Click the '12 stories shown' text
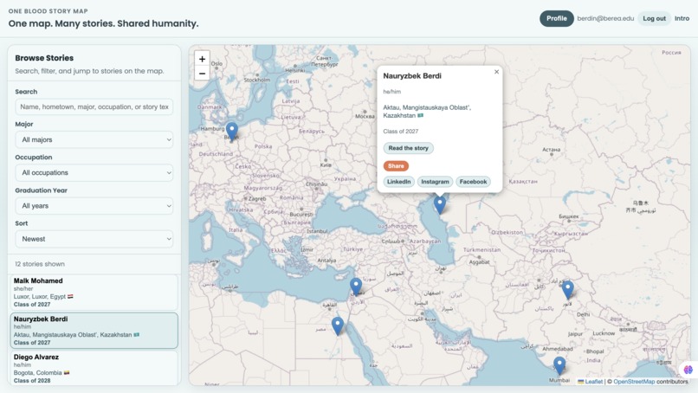This screenshot has height=393, width=698. [x=40, y=264]
